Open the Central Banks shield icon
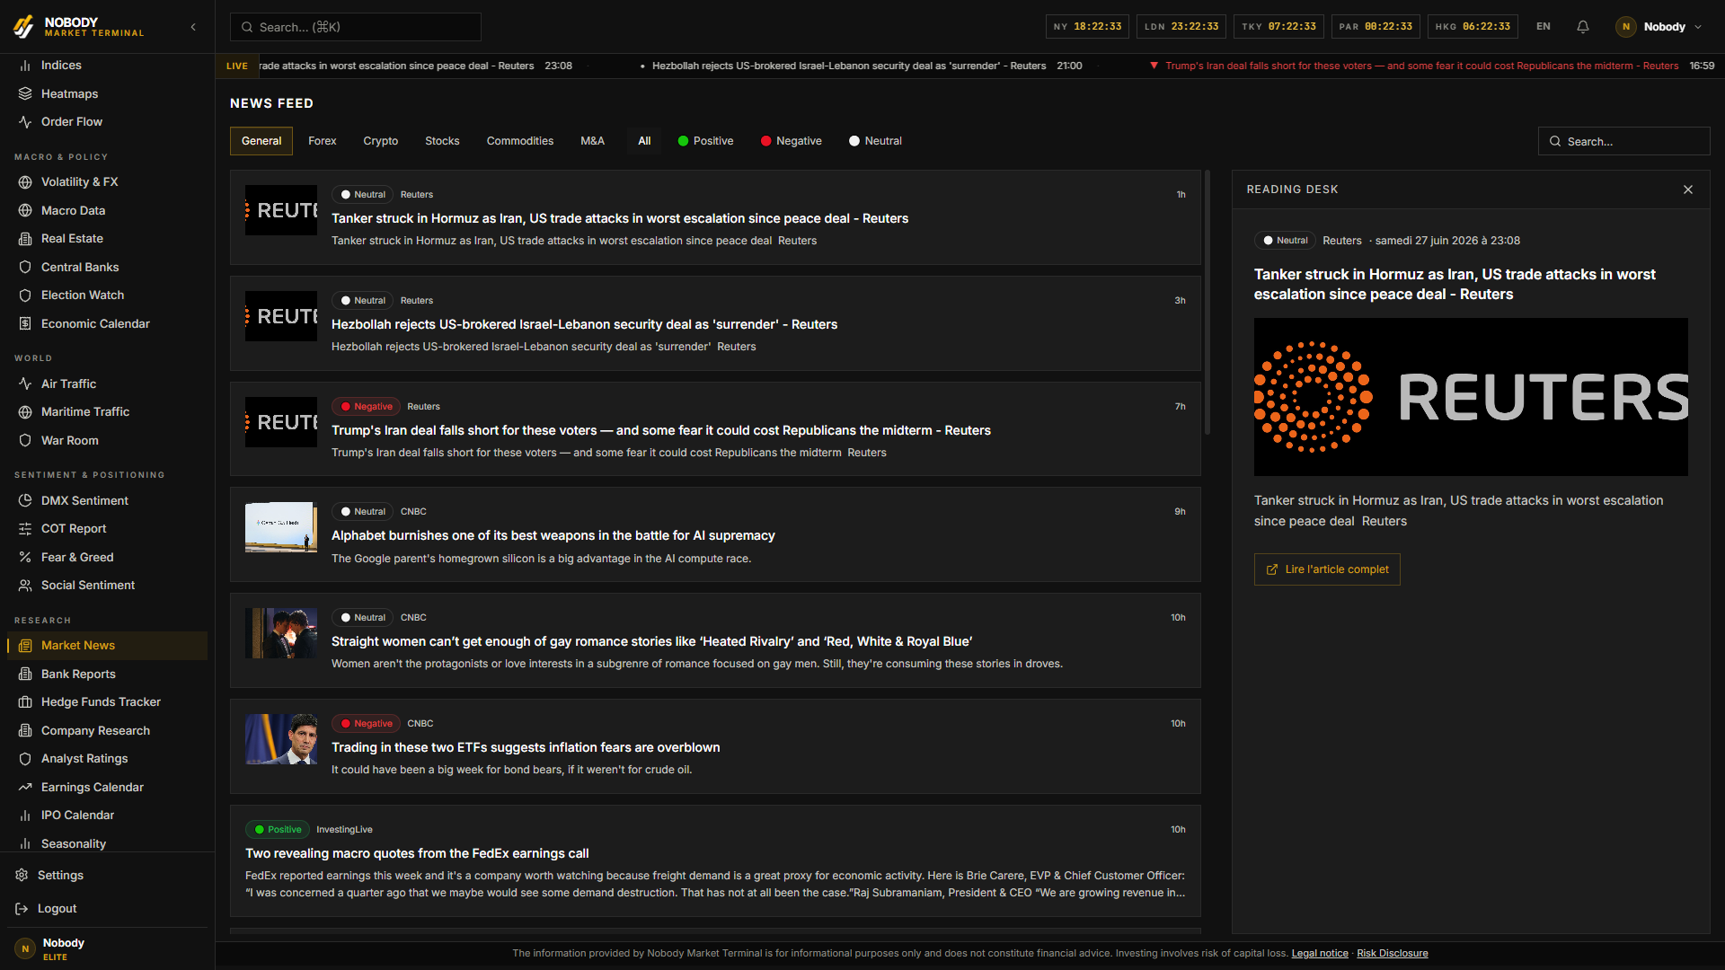The width and height of the screenshot is (1725, 970). pos(25,267)
